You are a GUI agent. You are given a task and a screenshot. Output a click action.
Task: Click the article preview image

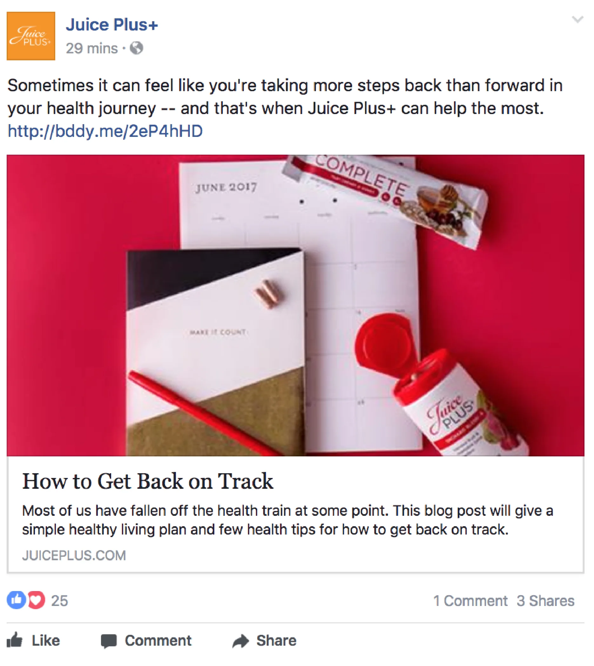(295, 305)
